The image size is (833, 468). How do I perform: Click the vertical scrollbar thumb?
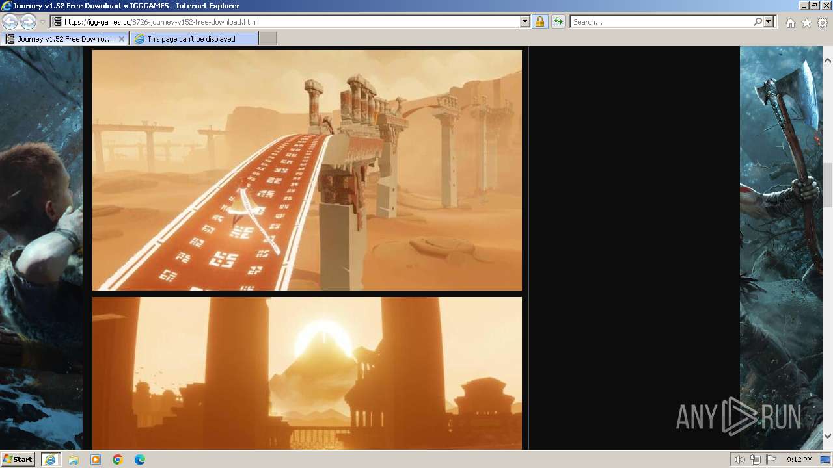point(828,185)
